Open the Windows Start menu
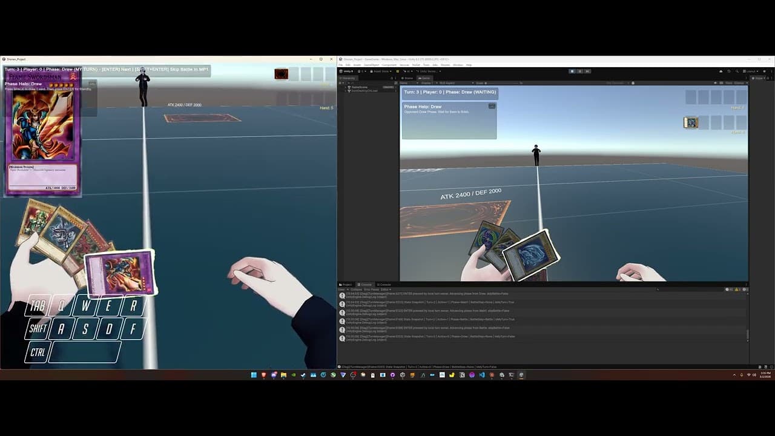 click(254, 375)
